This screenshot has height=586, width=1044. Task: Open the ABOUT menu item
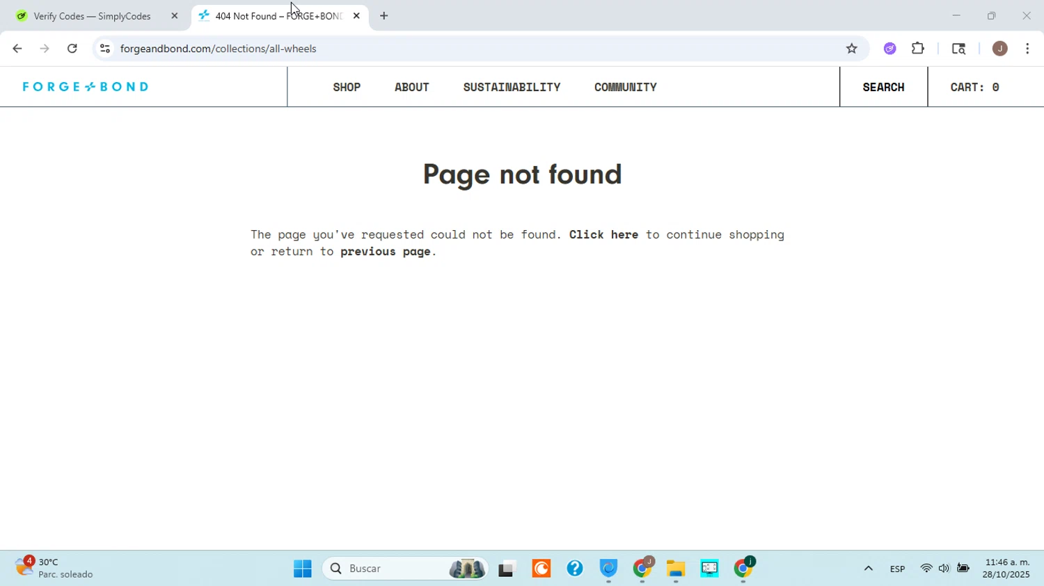[x=412, y=87]
